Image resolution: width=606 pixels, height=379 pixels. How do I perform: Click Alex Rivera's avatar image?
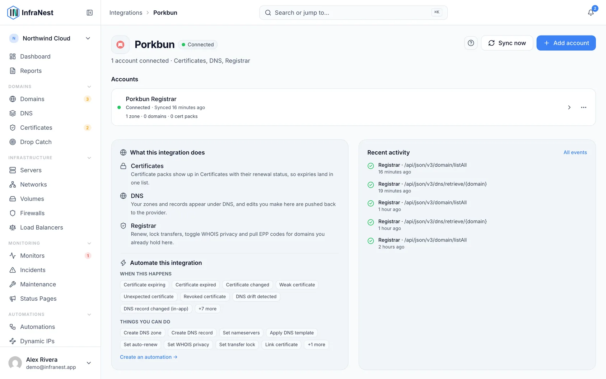coord(15,363)
